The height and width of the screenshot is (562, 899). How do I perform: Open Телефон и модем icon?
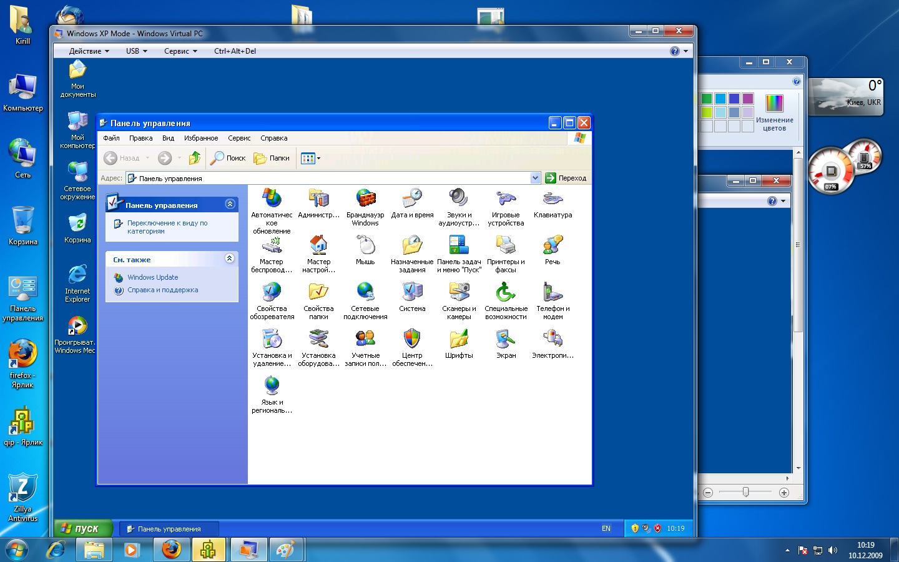pos(553,301)
